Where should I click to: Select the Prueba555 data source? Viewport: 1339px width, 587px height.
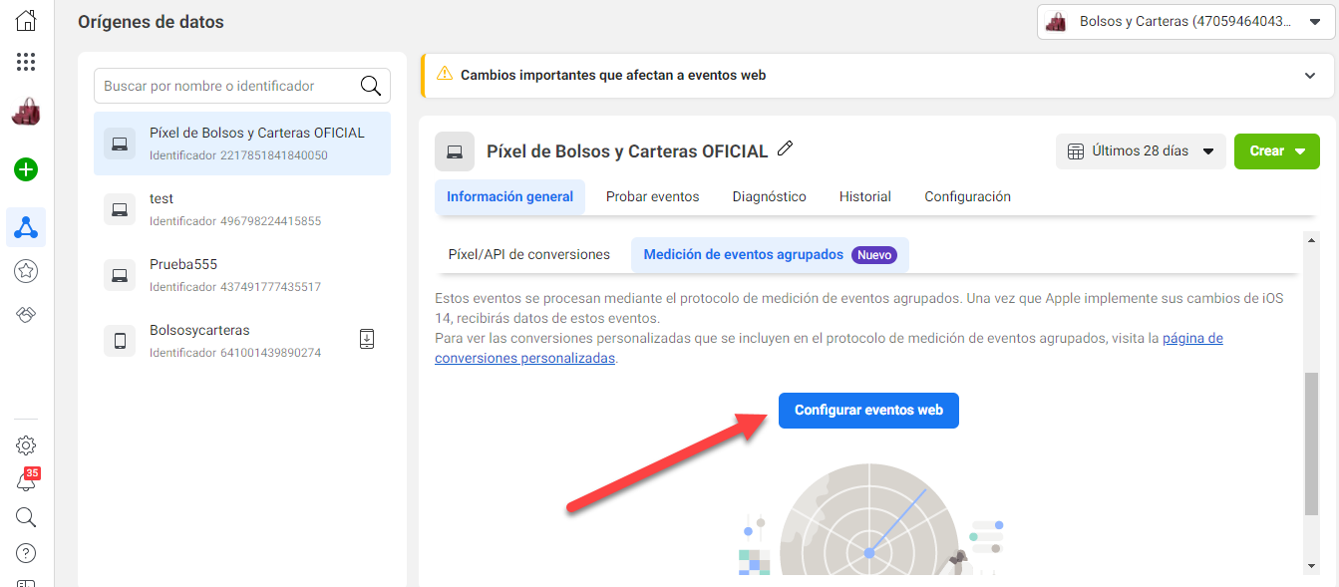coord(242,275)
